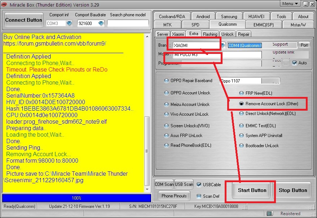Open the Samsung tab

(229, 16)
